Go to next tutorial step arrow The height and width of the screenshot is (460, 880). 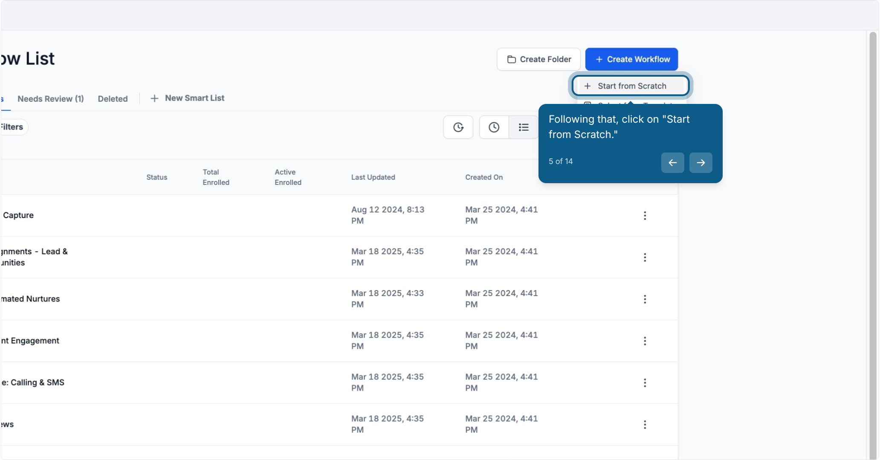click(701, 163)
